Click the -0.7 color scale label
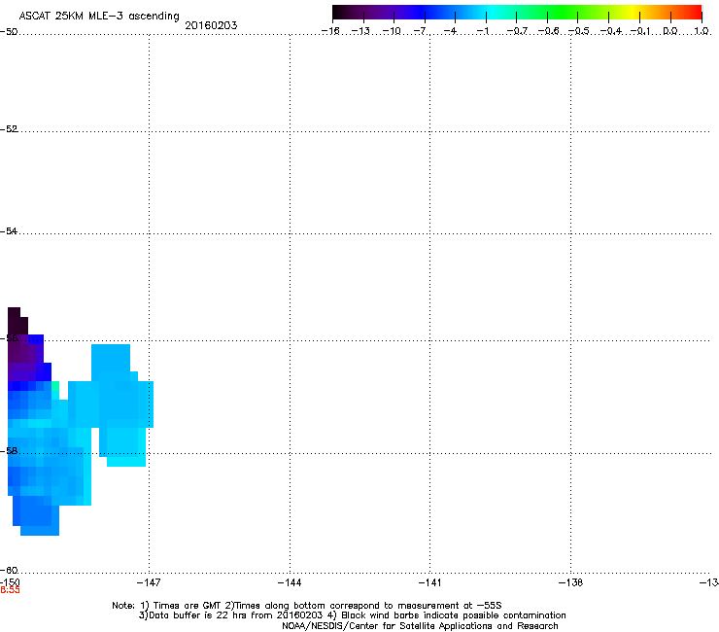 (517, 31)
